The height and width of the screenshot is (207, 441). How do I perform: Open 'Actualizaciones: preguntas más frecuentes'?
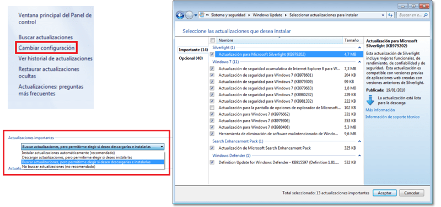[x=51, y=90]
